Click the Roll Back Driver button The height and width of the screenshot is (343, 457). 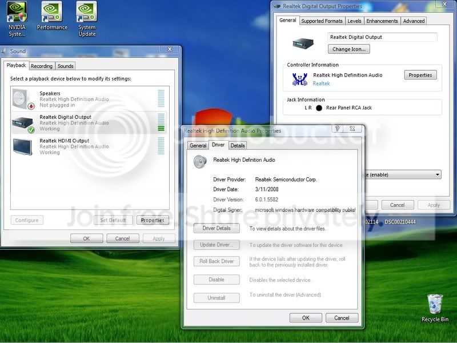[x=217, y=261]
